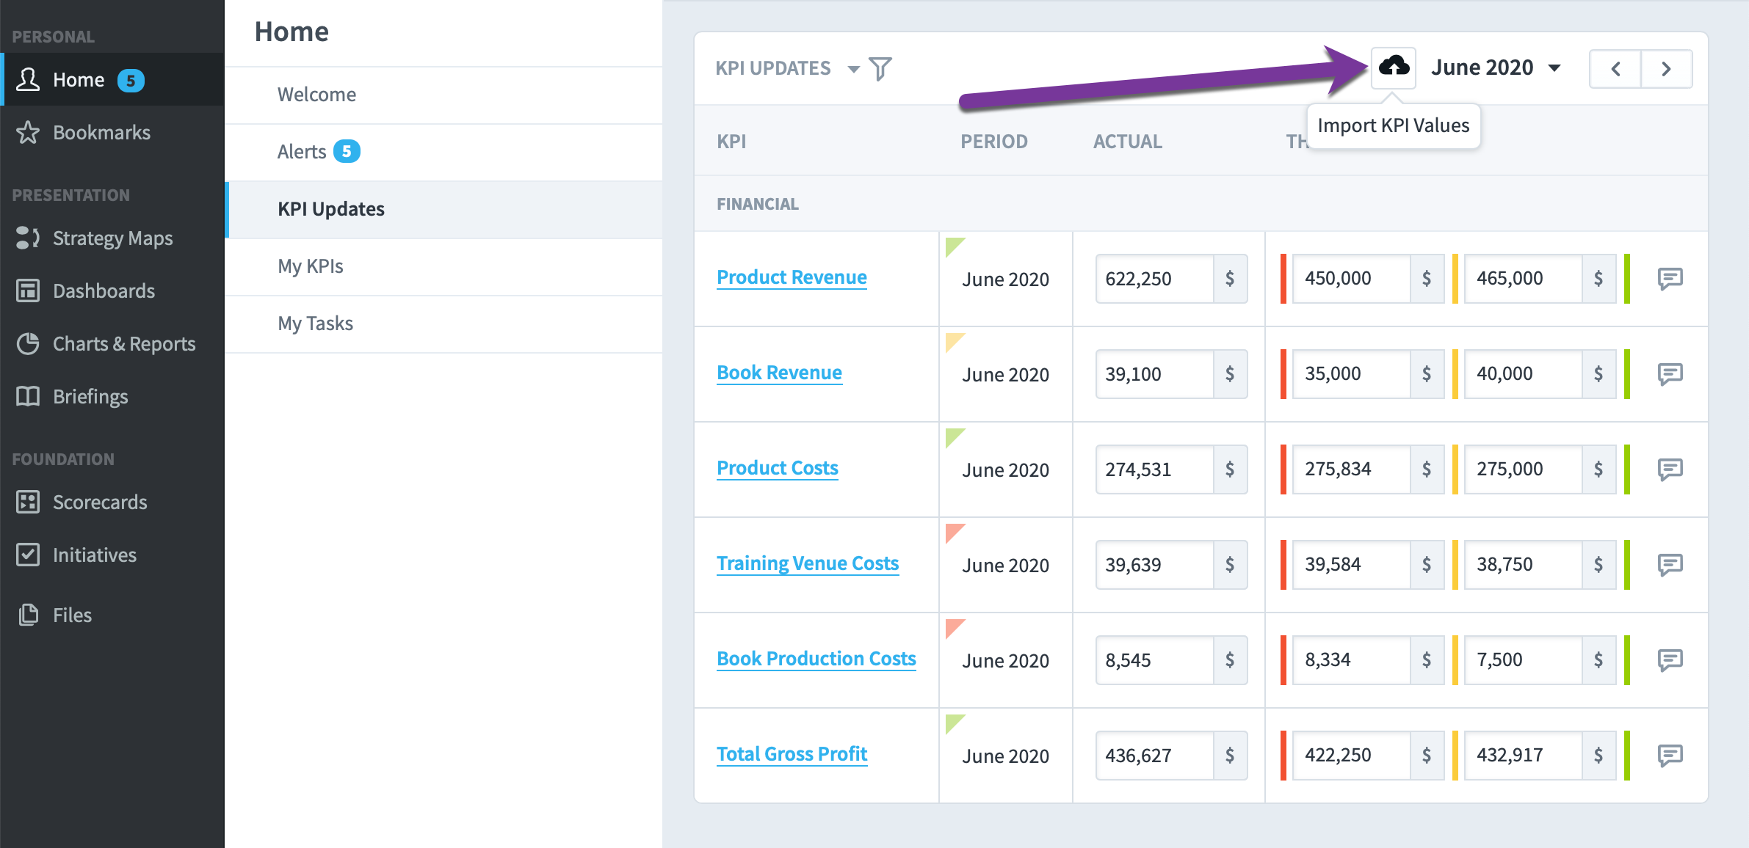1749x848 pixels.
Task: Go to next period with right chevron
Action: point(1667,69)
